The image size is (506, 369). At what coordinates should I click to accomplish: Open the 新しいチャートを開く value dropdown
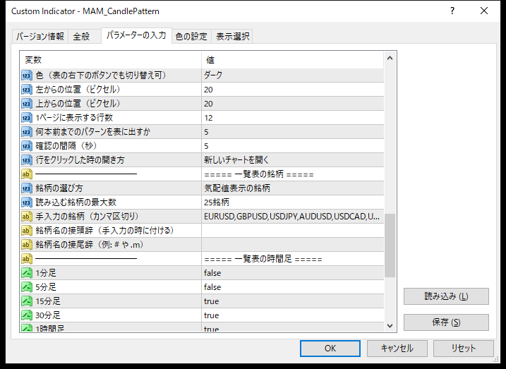(293, 160)
